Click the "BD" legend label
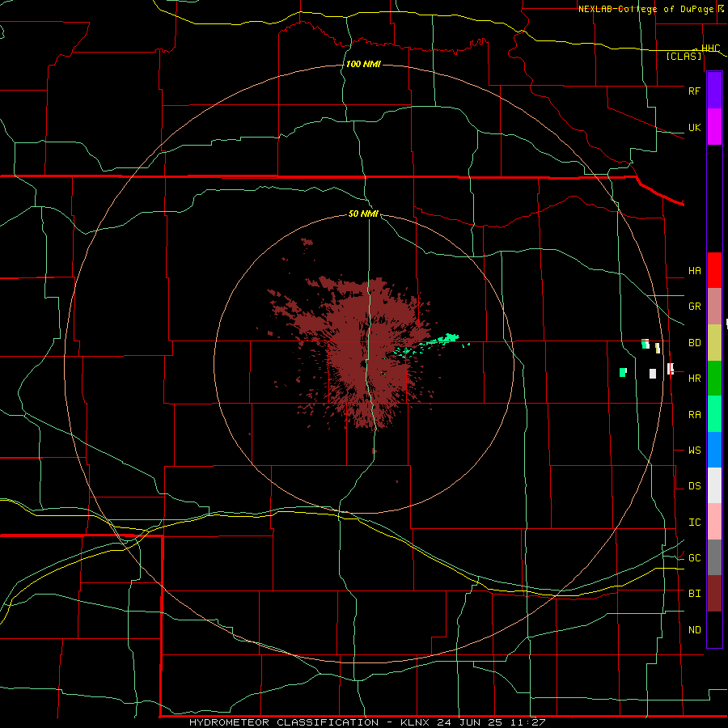 (694, 343)
